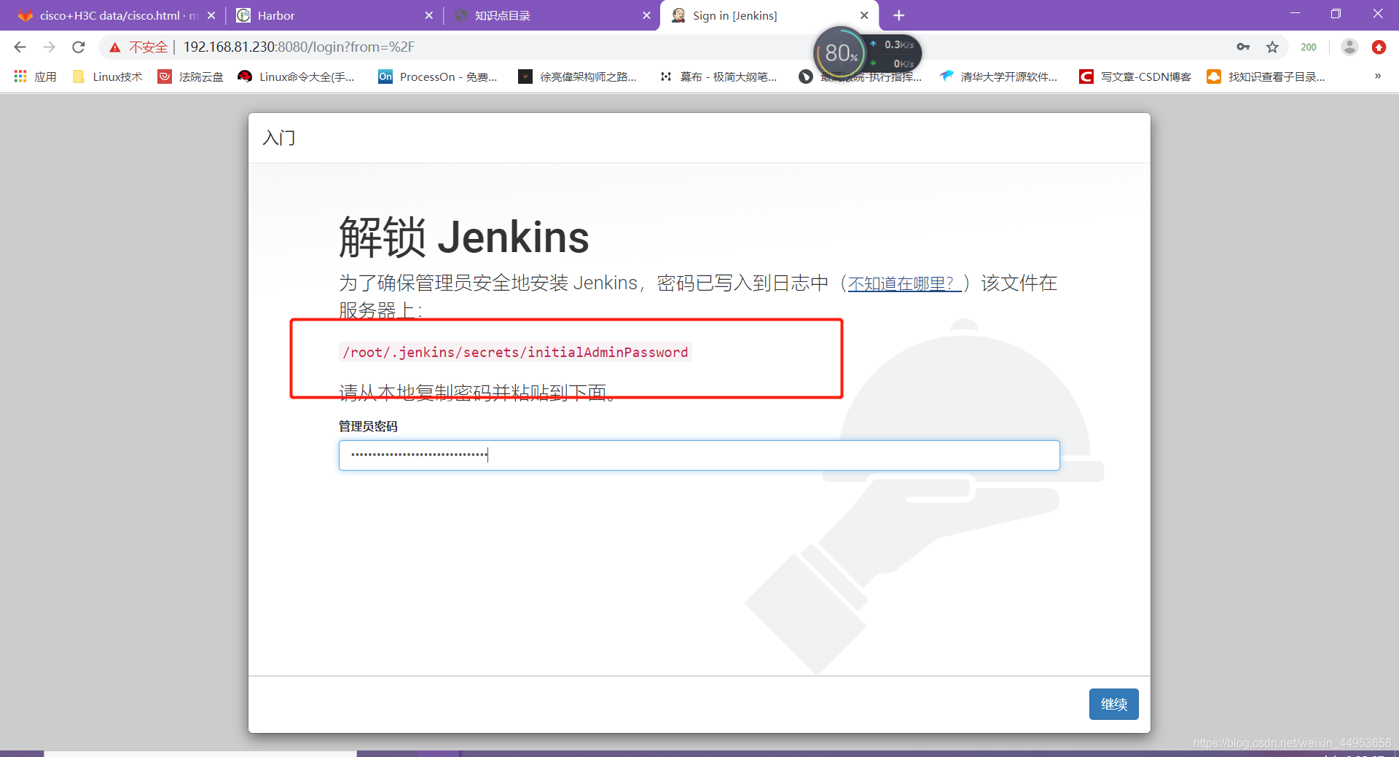Open the user profile avatar icon
Viewport: 1399px width, 757px height.
tap(1349, 47)
